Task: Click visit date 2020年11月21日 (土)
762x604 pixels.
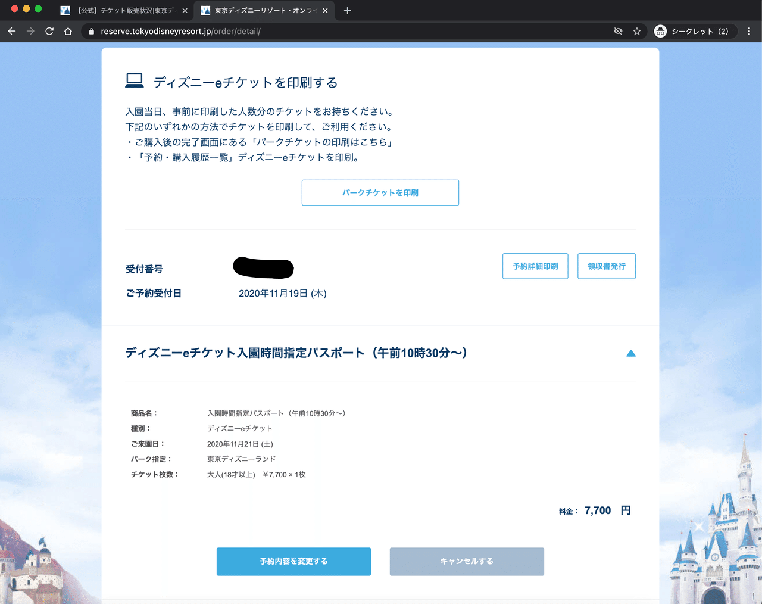Action: click(x=240, y=444)
